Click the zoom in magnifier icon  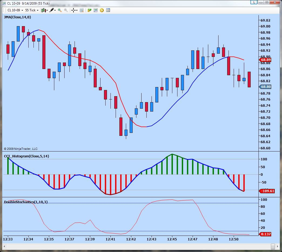coord(60,10)
